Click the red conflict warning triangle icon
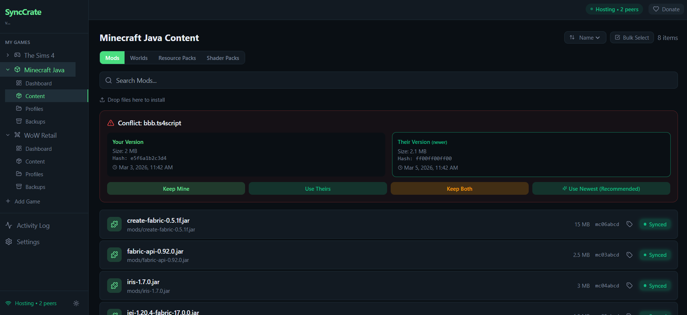The image size is (687, 315). pyautogui.click(x=111, y=123)
